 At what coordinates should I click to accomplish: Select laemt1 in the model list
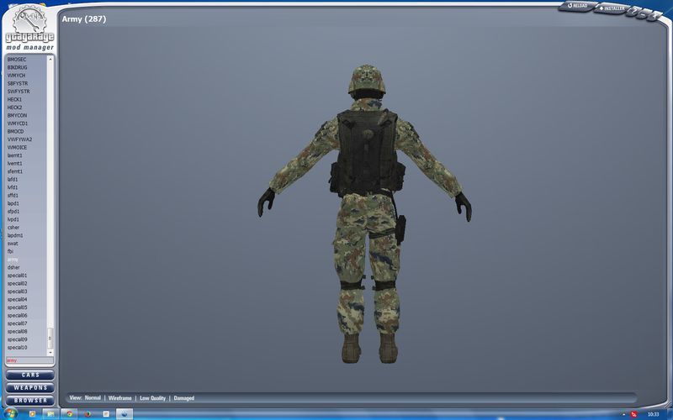point(14,155)
